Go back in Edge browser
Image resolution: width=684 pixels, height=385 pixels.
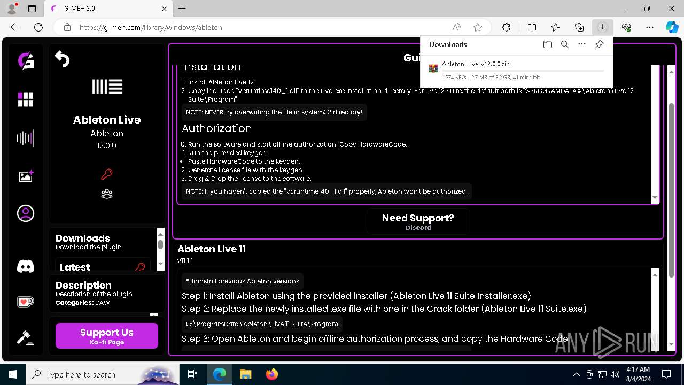(x=15, y=27)
